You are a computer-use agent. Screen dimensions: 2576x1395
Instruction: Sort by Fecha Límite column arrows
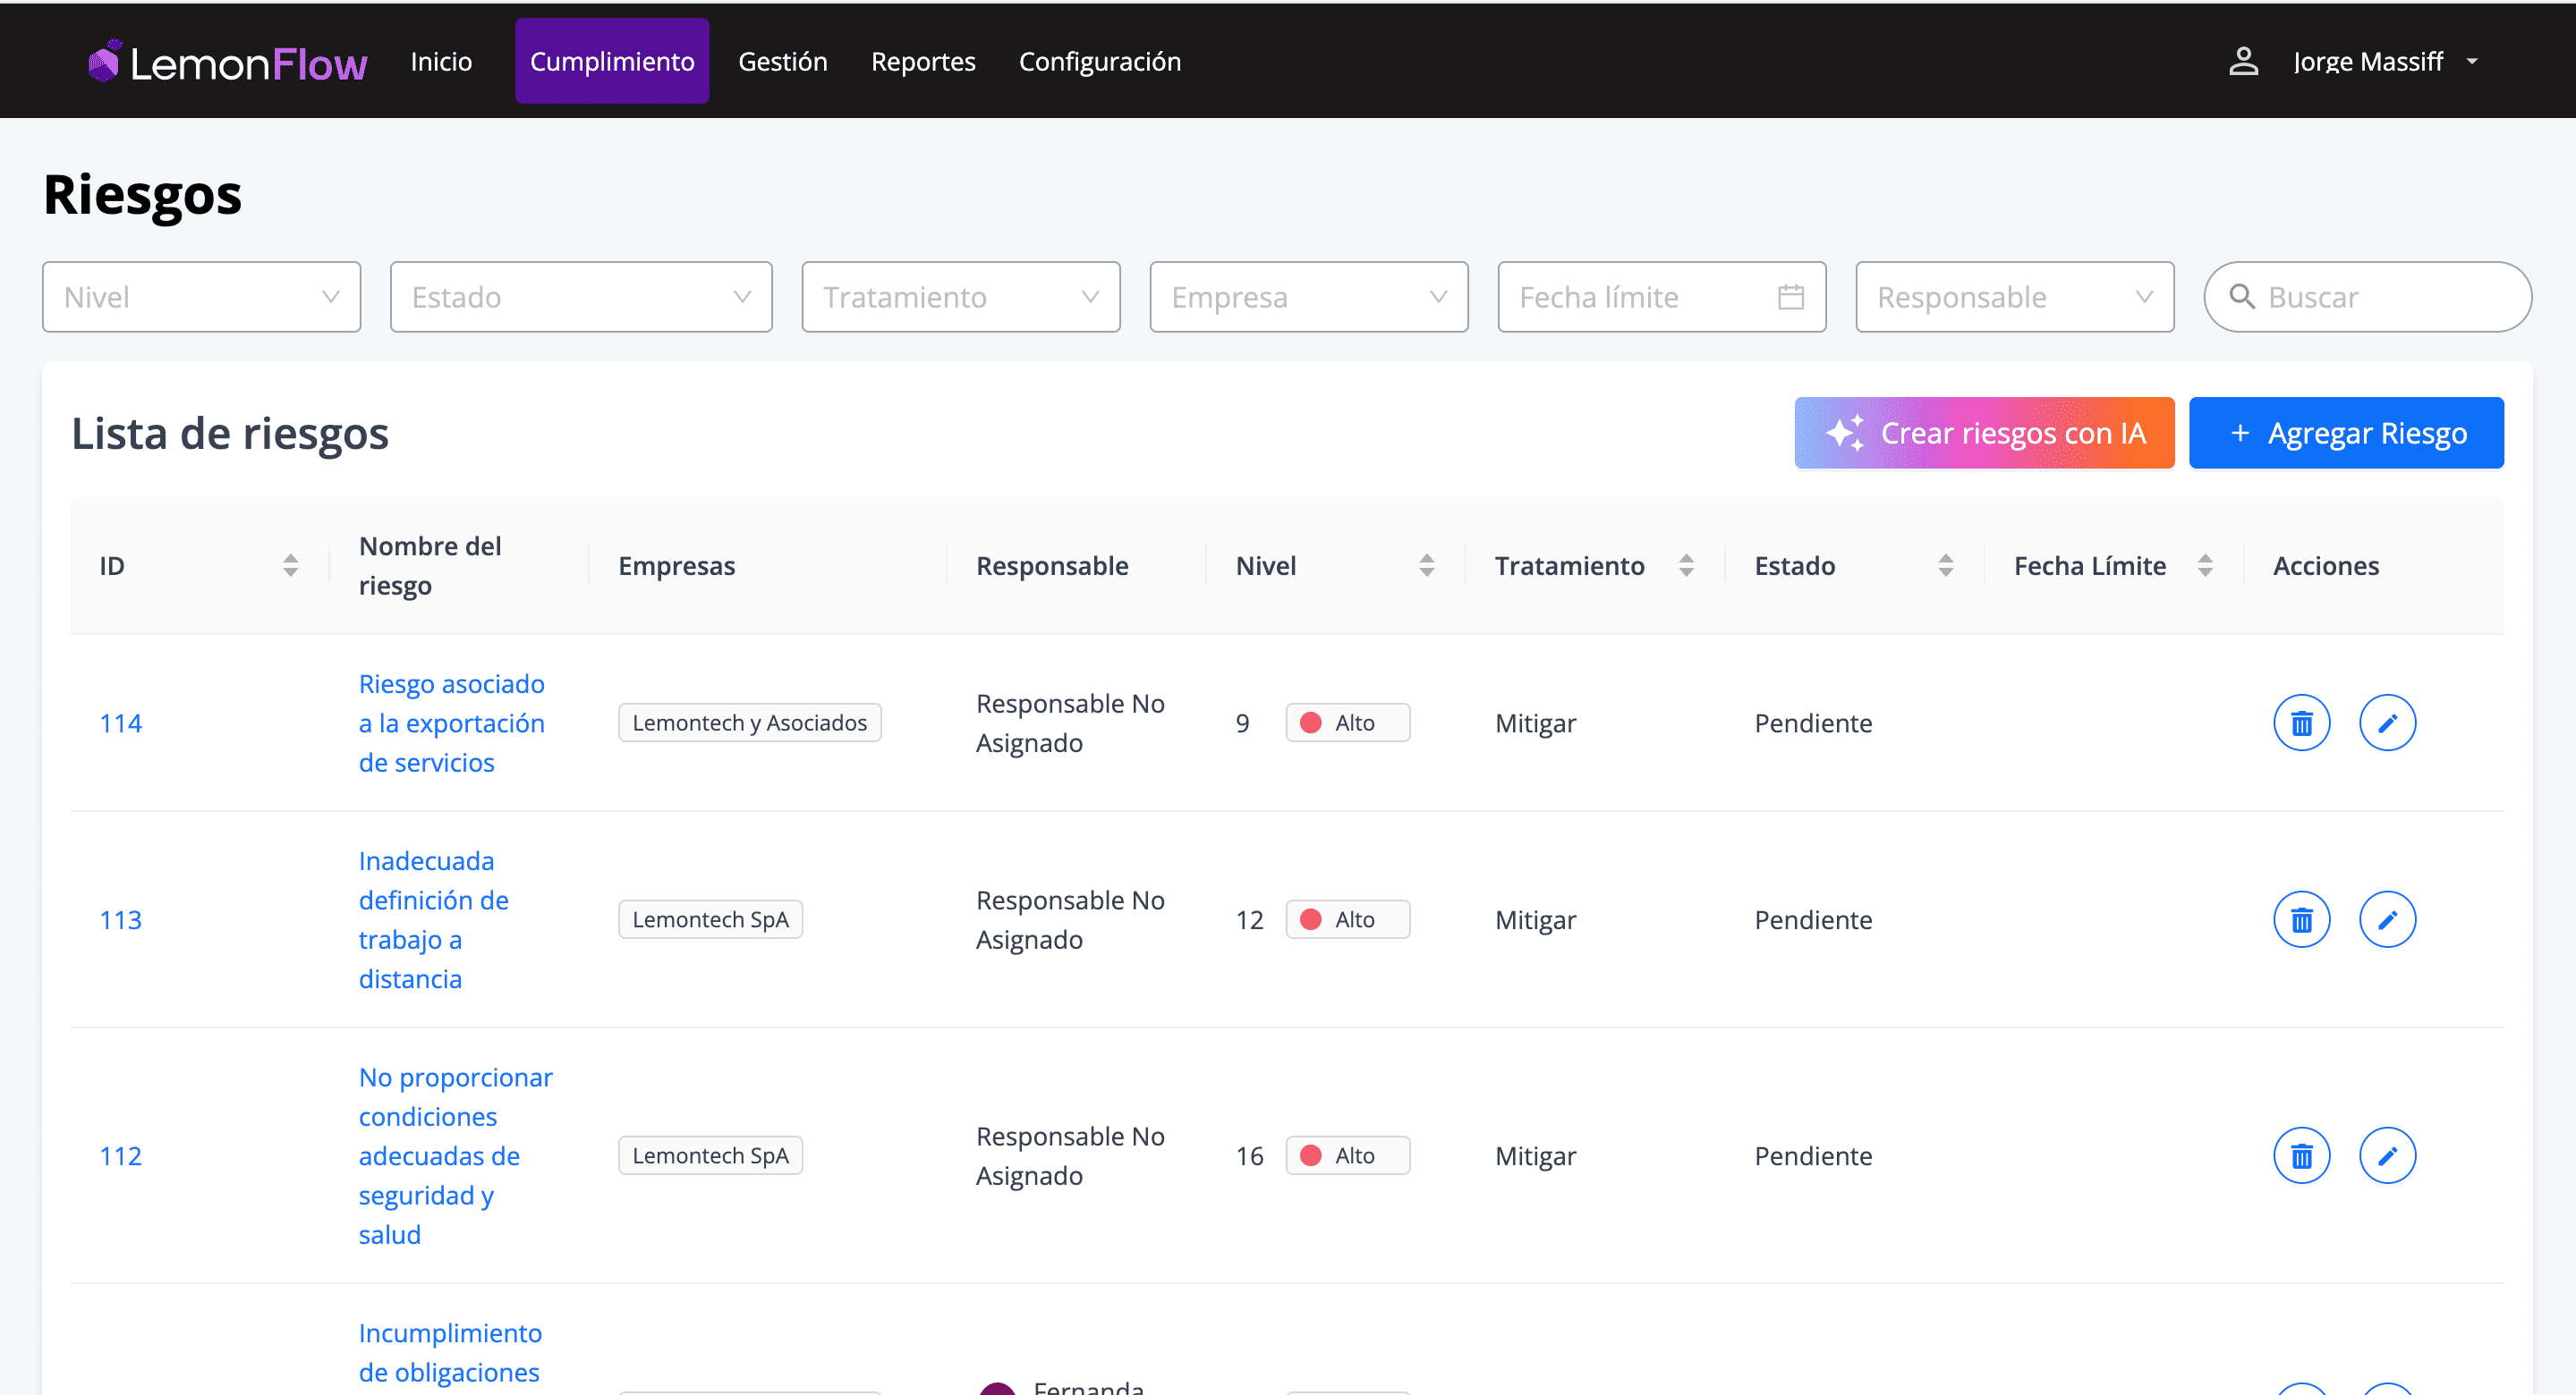pyautogui.click(x=2204, y=565)
